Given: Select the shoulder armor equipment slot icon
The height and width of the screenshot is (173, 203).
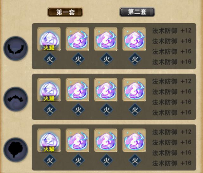Looking at the screenshot, I should tap(16, 99).
